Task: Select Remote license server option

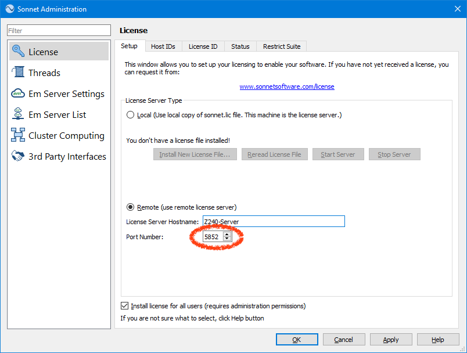Action: [131, 207]
